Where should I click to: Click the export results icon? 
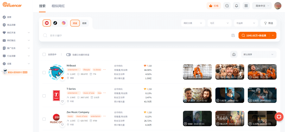click(x=234, y=54)
